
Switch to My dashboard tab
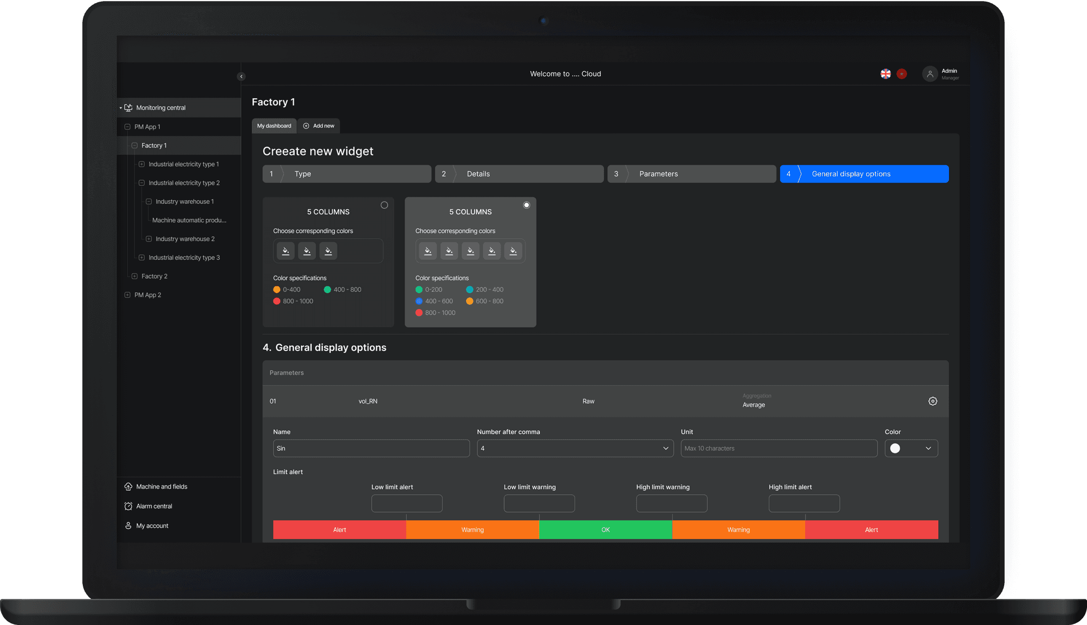[x=274, y=126]
